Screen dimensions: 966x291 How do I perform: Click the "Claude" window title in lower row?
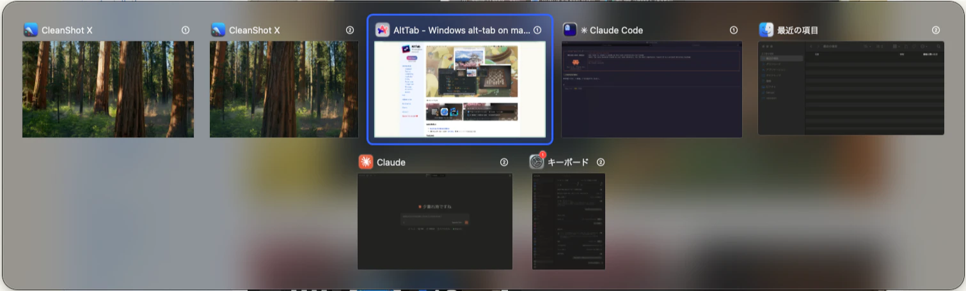pos(391,162)
